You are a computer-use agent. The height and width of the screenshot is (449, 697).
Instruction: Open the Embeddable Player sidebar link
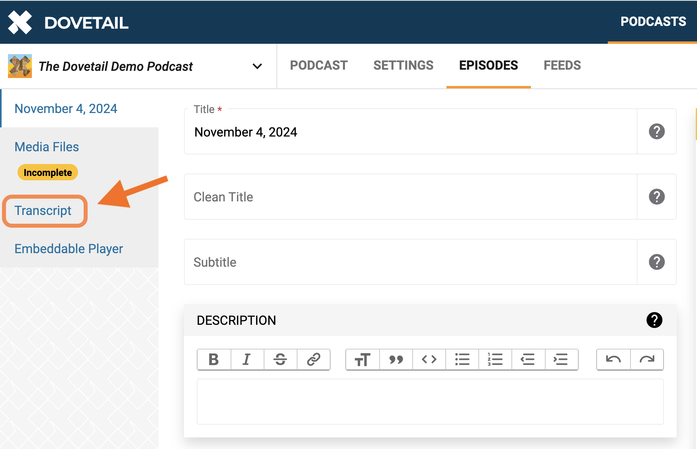point(69,249)
